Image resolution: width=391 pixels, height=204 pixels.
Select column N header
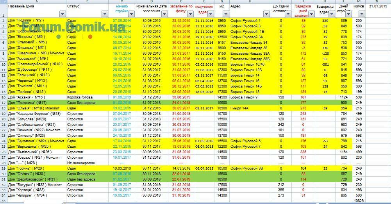(377, 2)
